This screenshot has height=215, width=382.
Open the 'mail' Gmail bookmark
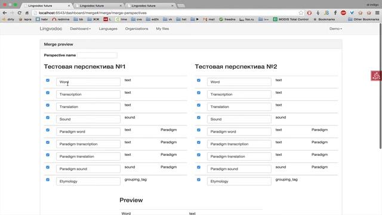click(x=209, y=19)
